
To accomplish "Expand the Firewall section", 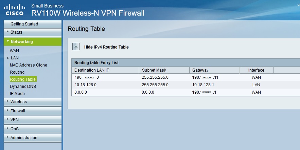I will [33, 111].
